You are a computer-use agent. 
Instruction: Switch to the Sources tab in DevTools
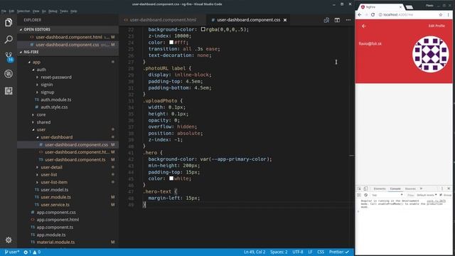[410, 188]
